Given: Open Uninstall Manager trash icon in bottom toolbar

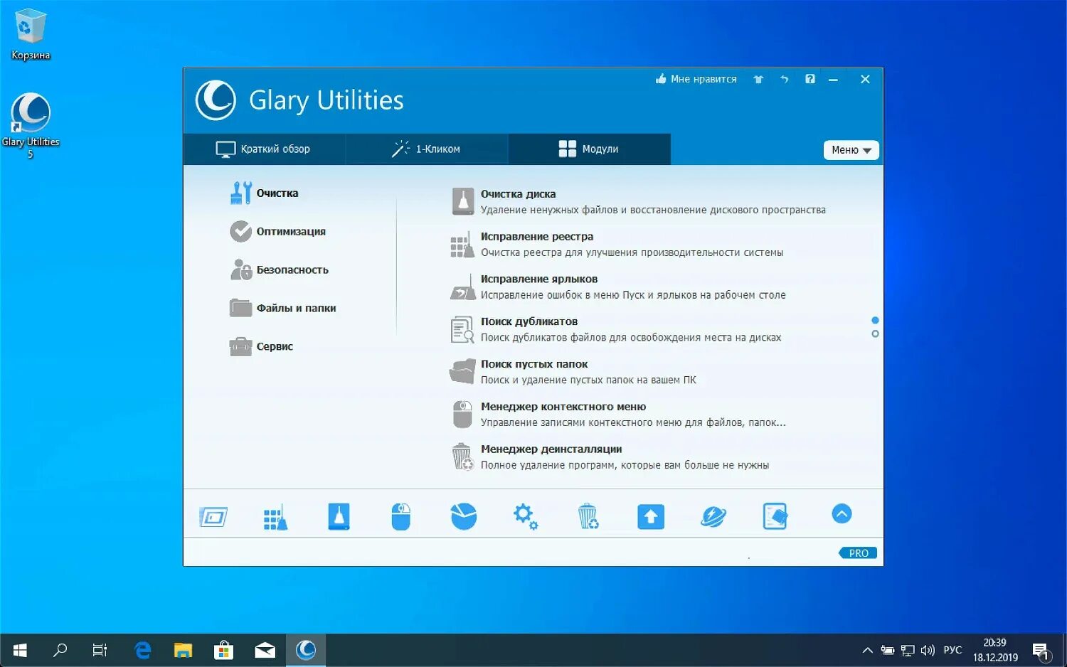Looking at the screenshot, I should click(588, 517).
